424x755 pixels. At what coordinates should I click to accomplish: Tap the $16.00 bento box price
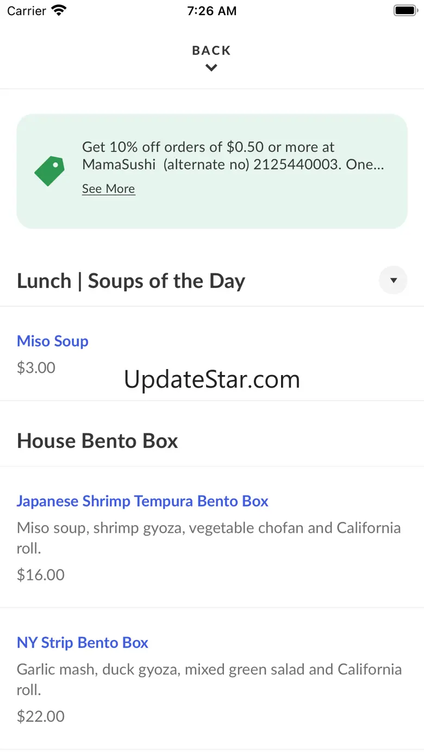coord(41,575)
